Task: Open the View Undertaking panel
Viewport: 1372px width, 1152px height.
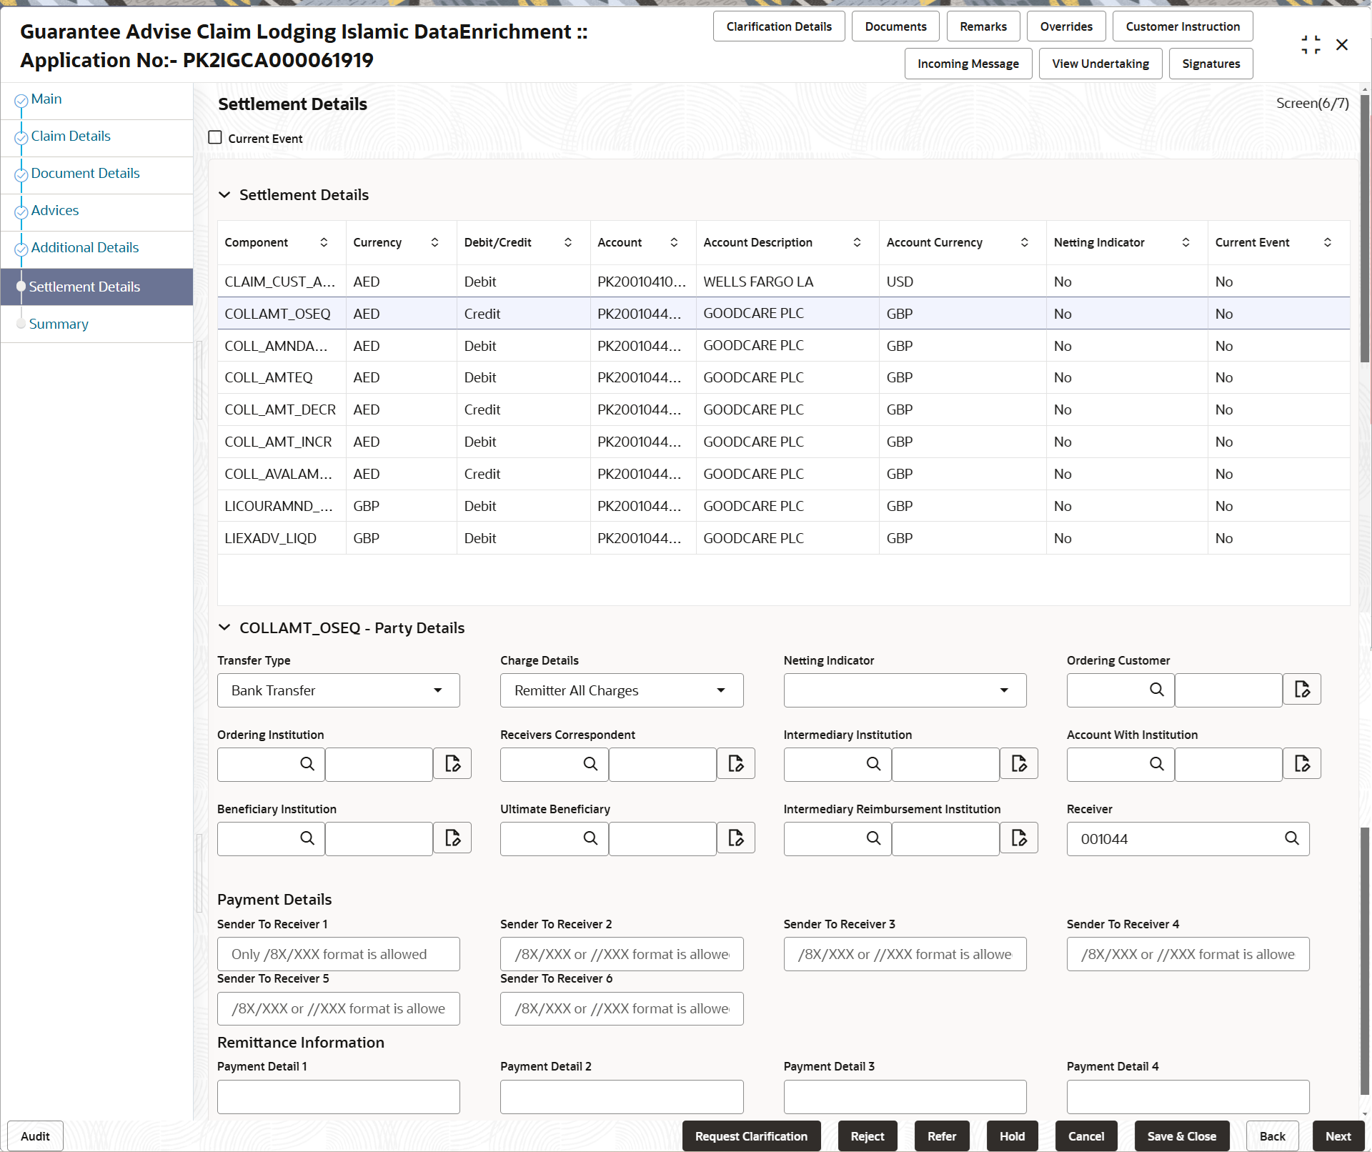Action: tap(1100, 63)
